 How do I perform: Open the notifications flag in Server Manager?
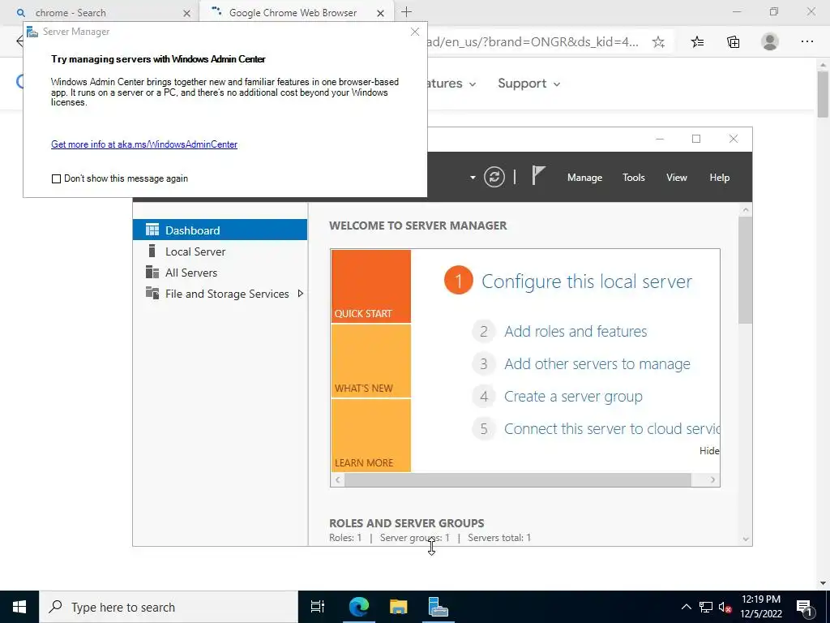coord(538,175)
